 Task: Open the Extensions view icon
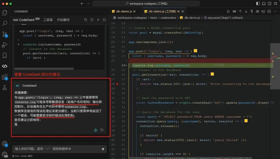[x=5, y=77]
